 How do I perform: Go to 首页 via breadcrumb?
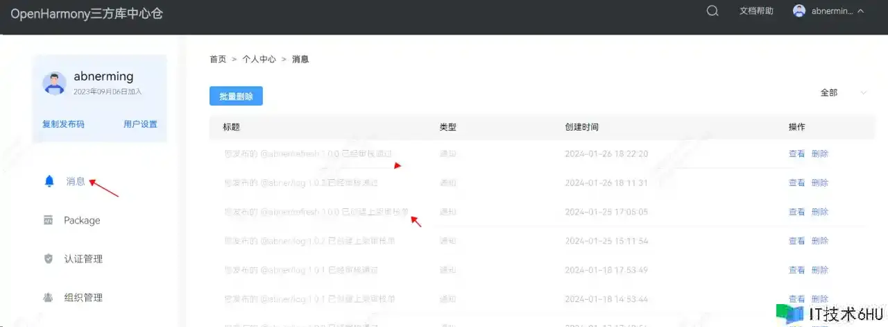[218, 59]
